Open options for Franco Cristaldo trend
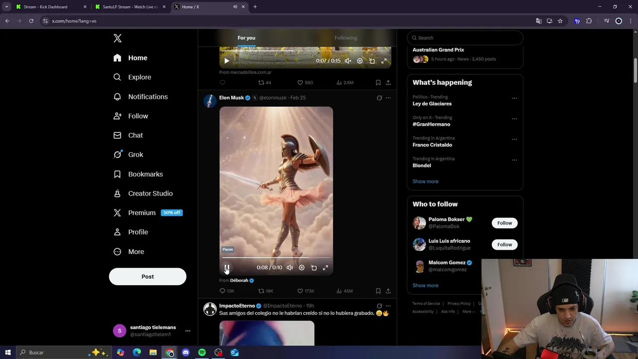The width and height of the screenshot is (638, 359). click(514, 139)
